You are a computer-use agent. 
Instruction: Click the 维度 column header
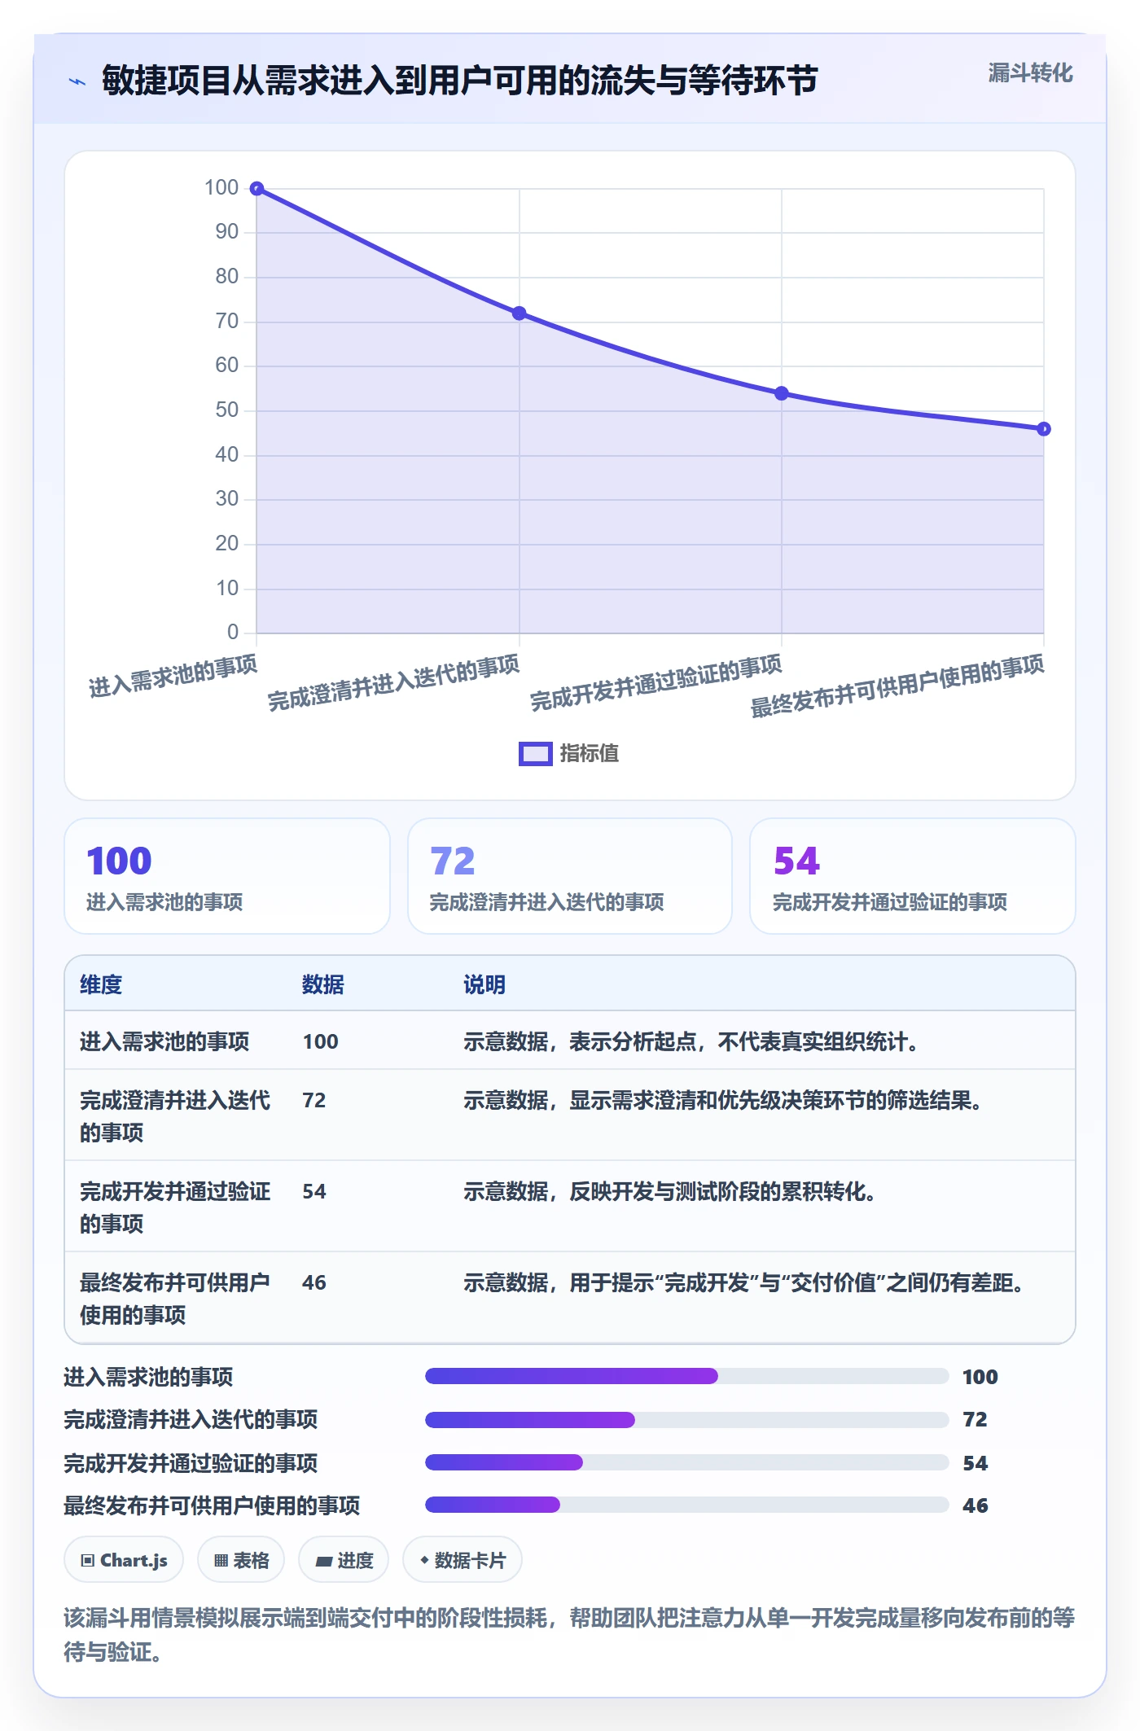pyautogui.click(x=101, y=984)
